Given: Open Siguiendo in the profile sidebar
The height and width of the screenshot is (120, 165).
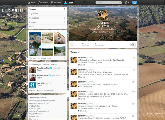Looking at the screenshot, I should click(x=47, y=14).
